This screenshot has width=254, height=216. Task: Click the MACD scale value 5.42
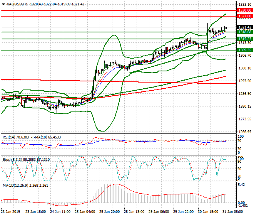(x=241, y=185)
